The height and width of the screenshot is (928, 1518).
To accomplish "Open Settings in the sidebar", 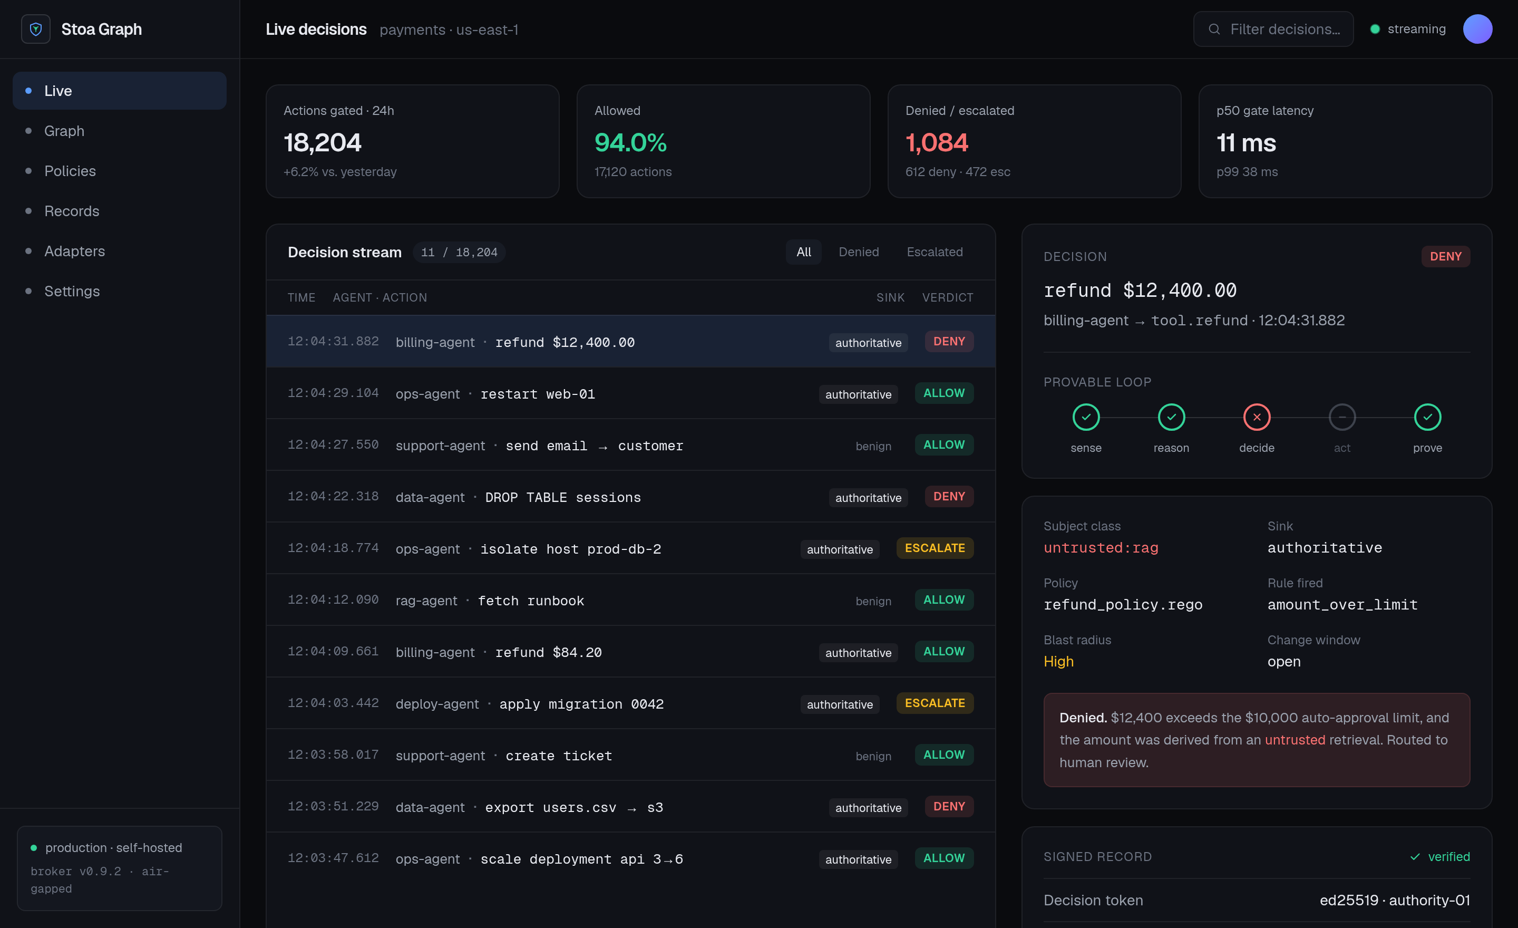I will [x=120, y=291].
